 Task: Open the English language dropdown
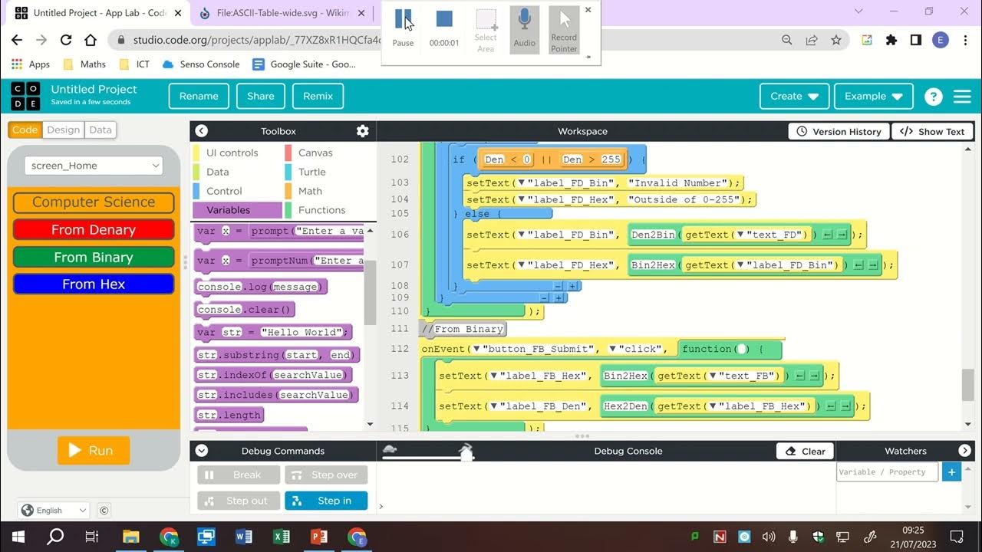click(x=54, y=510)
